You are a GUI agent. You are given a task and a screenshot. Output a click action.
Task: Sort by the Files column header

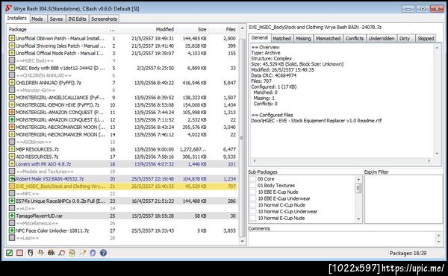click(224, 29)
